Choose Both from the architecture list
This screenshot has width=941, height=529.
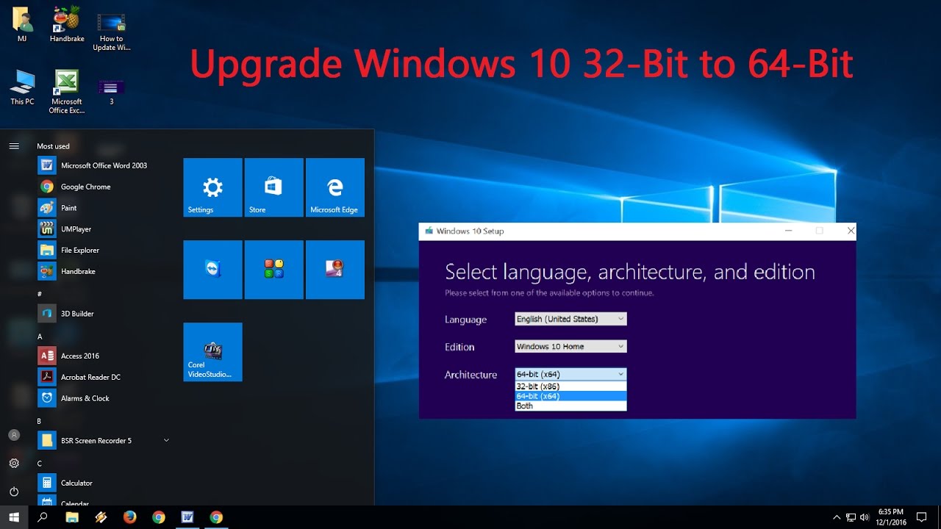(570, 406)
